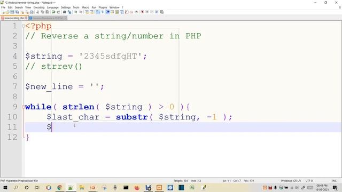
Task: Toggle word wrap in the toolbar
Action: (x=98, y=12)
